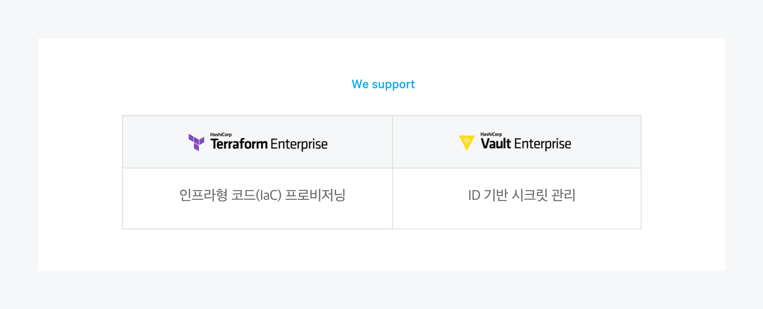Select the bold "Terraform" wordmark text
Screen dimensions: 763x309
(239, 144)
